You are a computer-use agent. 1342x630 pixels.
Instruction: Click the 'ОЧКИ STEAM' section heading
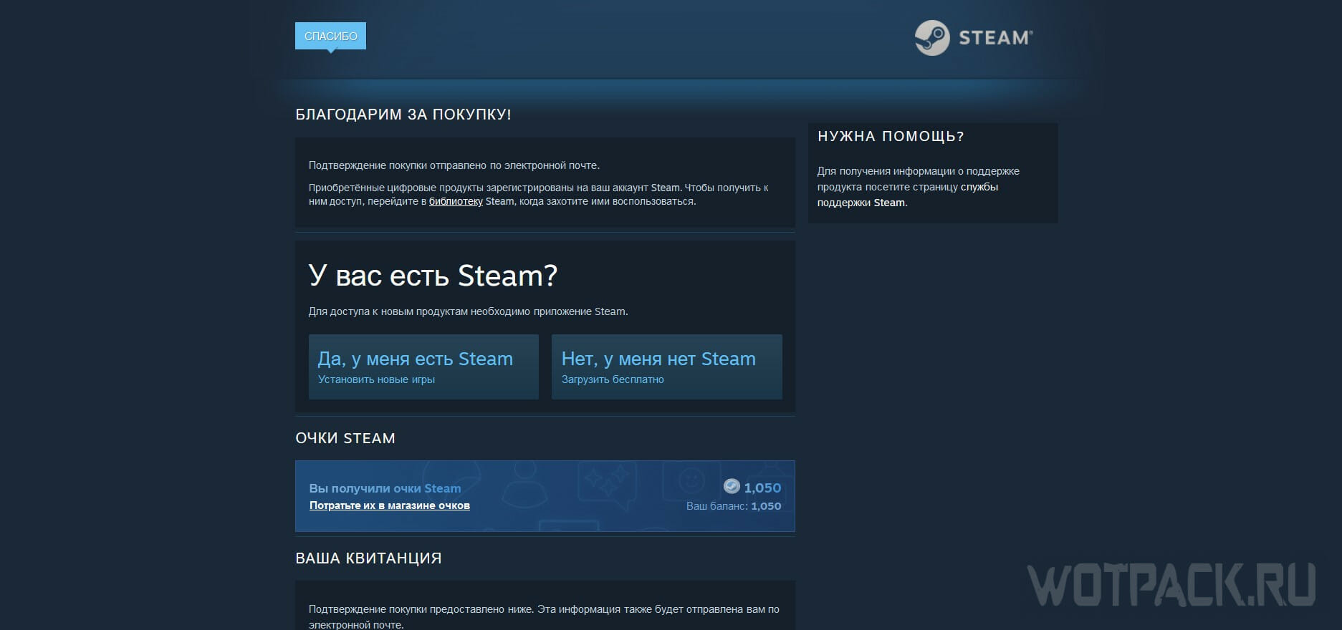pos(345,438)
